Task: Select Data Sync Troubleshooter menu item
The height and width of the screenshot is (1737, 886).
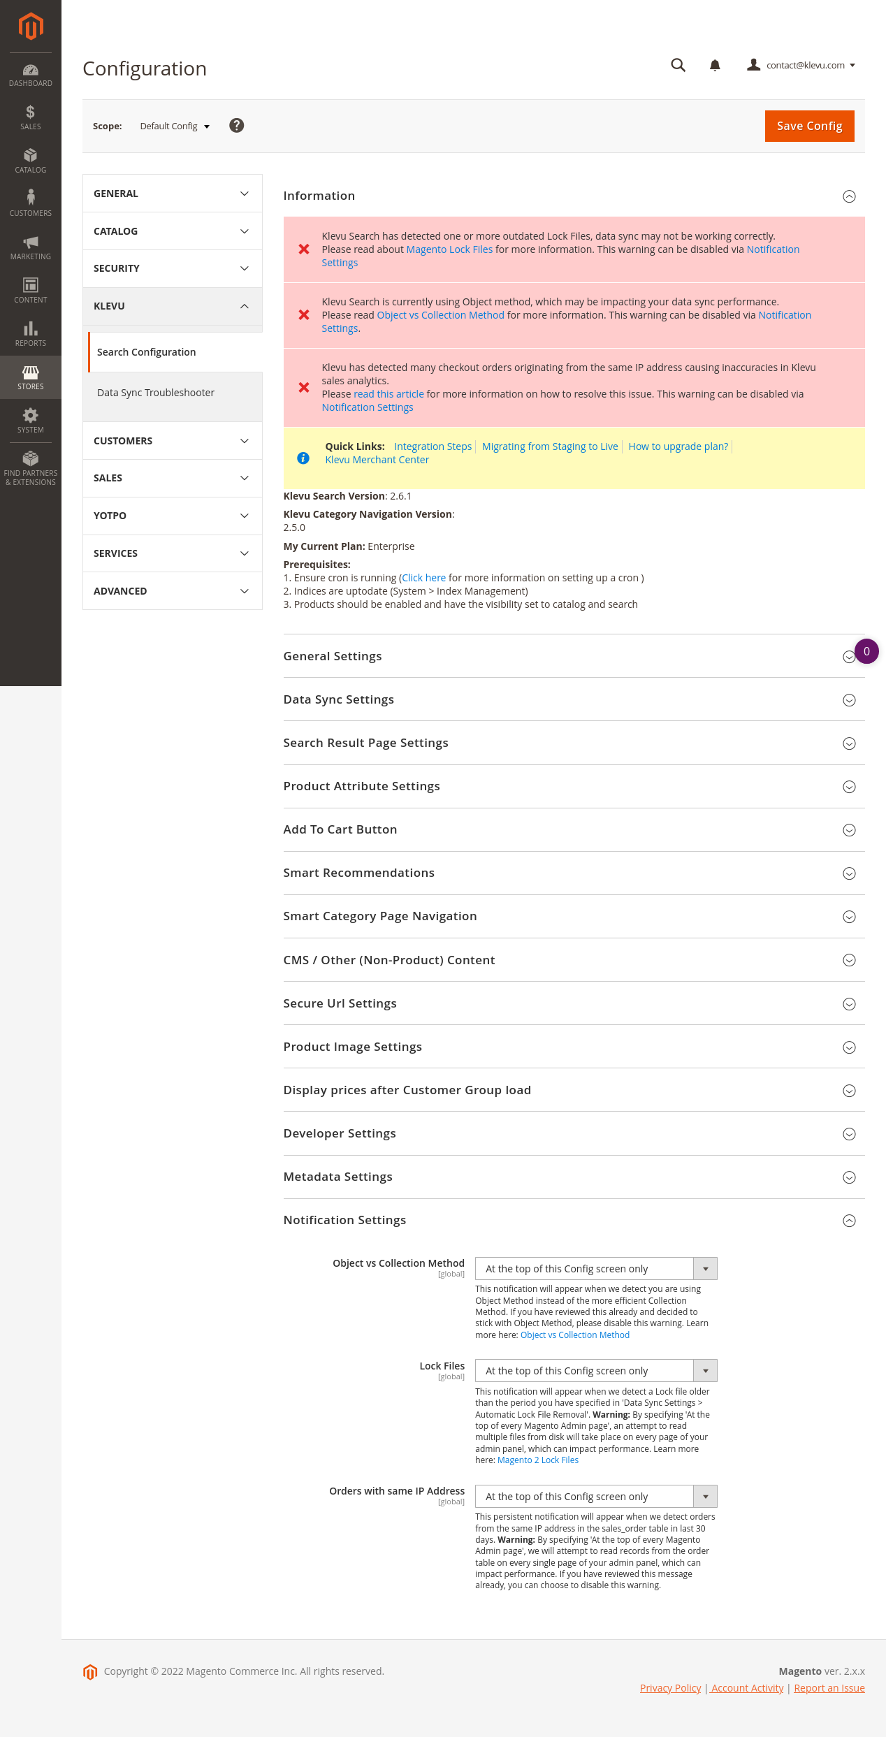Action: click(156, 393)
